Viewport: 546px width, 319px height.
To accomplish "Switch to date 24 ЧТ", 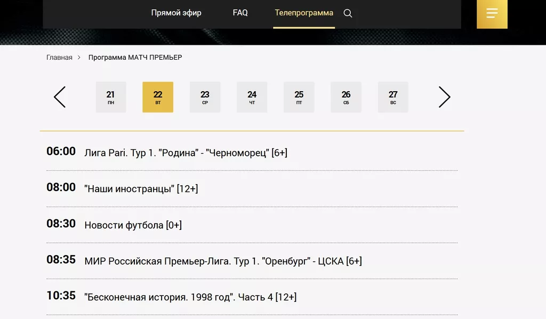I will coord(252,97).
